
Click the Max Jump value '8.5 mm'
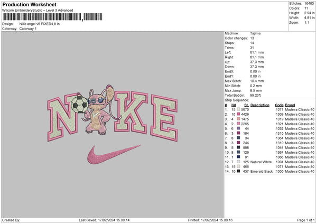[x=256, y=90]
